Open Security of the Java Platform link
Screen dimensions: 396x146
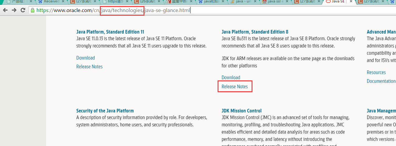click(105, 111)
